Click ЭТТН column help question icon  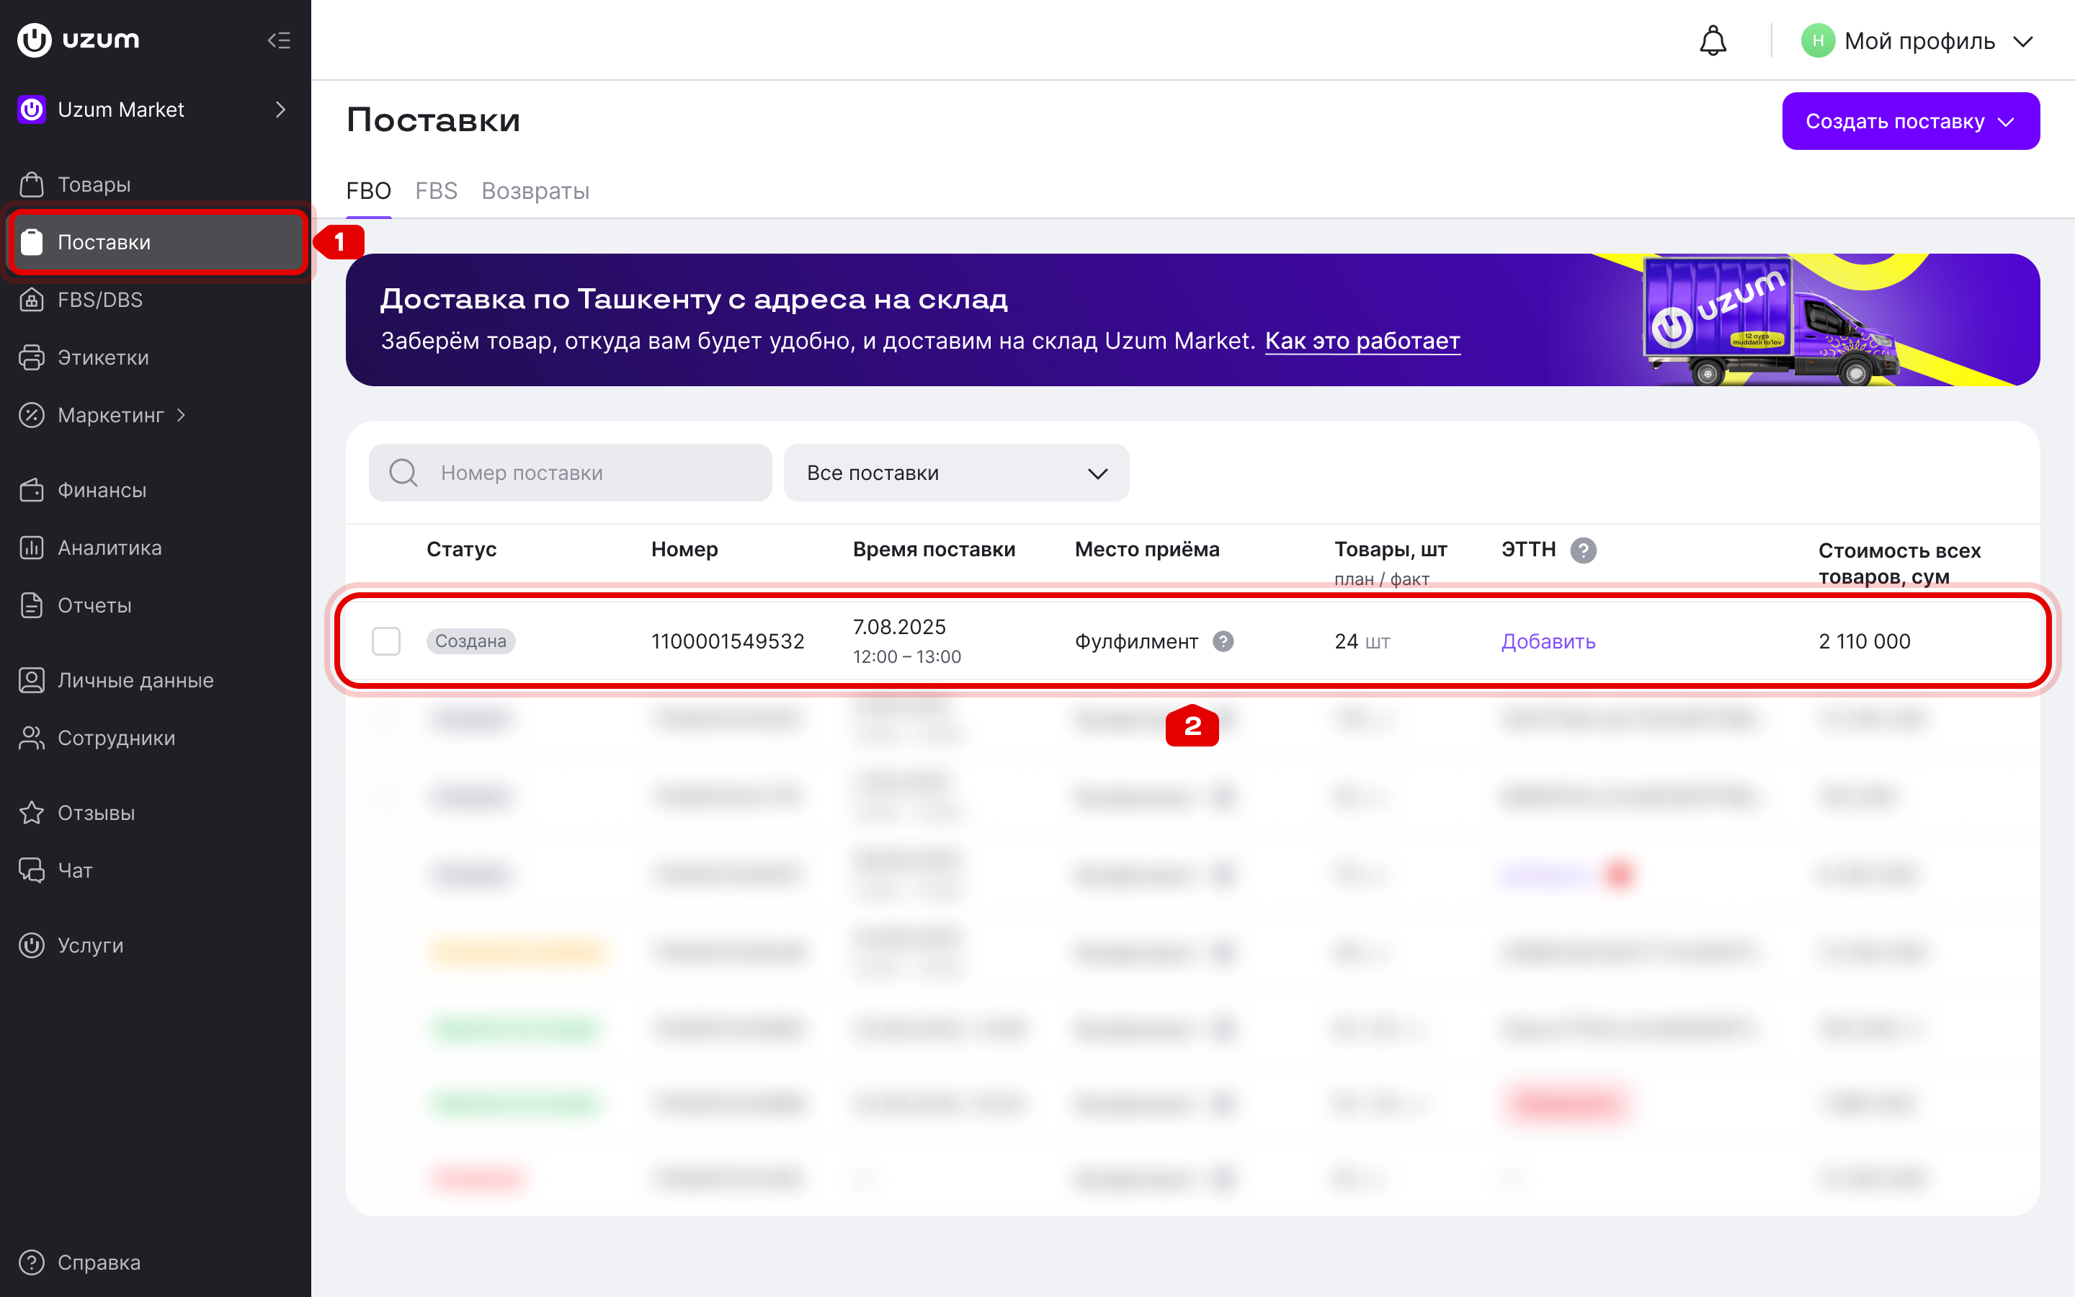pos(1583,550)
